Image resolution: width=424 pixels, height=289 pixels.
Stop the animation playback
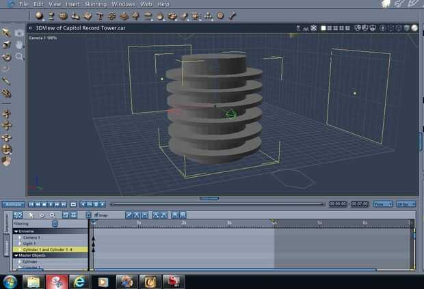pos(44,204)
